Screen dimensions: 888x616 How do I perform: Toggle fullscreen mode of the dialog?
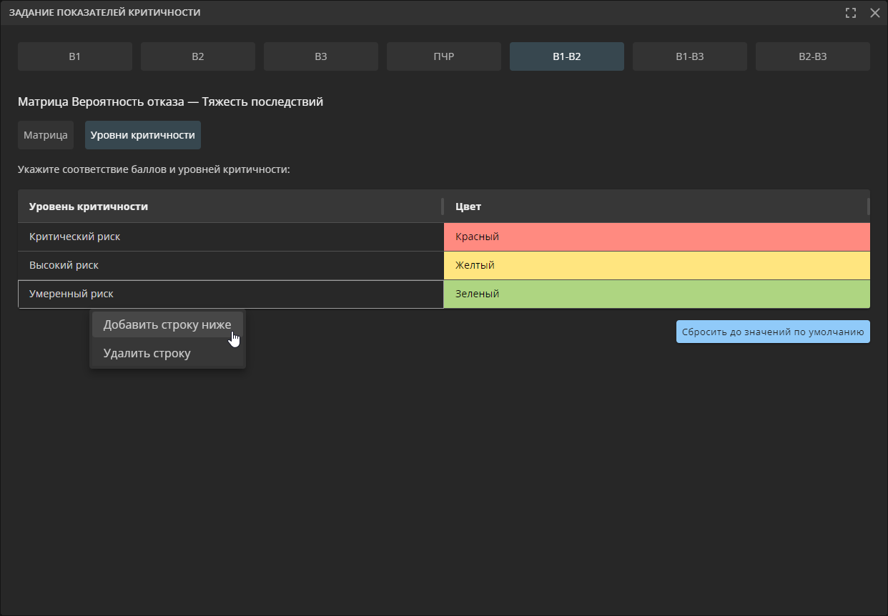(x=851, y=13)
